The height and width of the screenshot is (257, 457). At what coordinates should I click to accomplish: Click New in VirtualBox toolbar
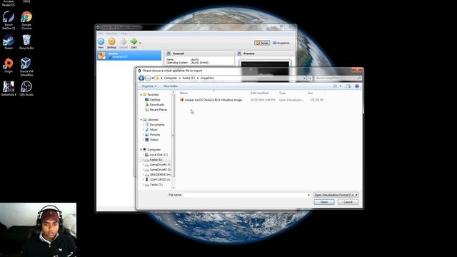click(101, 43)
